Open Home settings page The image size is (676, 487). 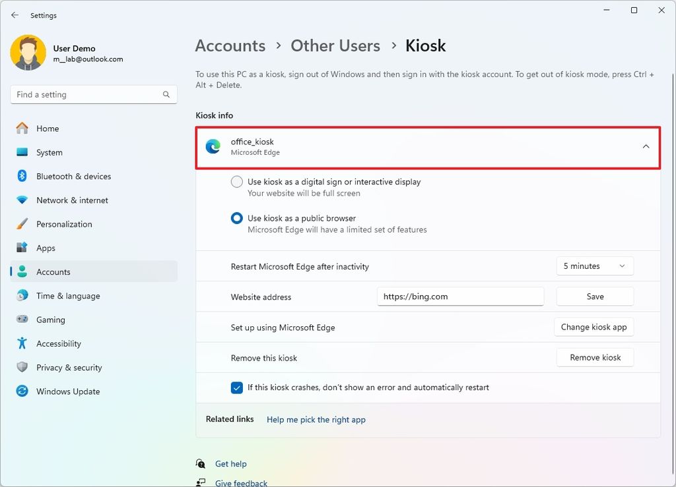pos(48,129)
